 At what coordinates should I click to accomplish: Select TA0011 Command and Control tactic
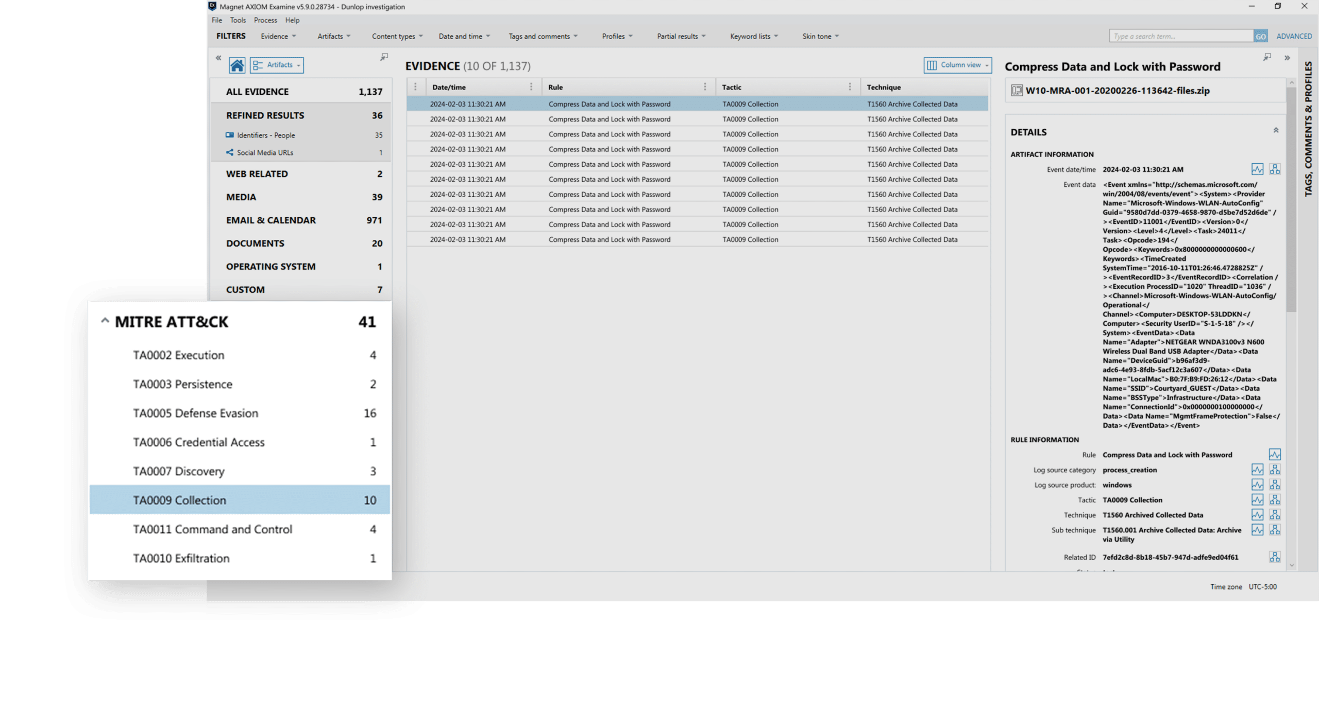pyautogui.click(x=240, y=529)
